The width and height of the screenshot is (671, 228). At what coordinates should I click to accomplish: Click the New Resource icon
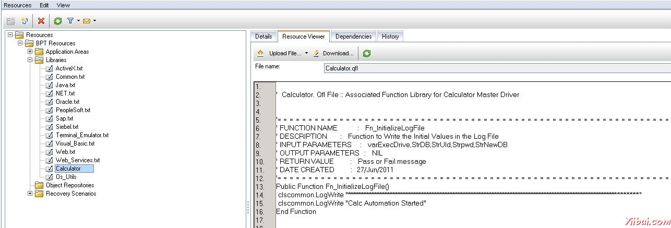pyautogui.click(x=24, y=21)
